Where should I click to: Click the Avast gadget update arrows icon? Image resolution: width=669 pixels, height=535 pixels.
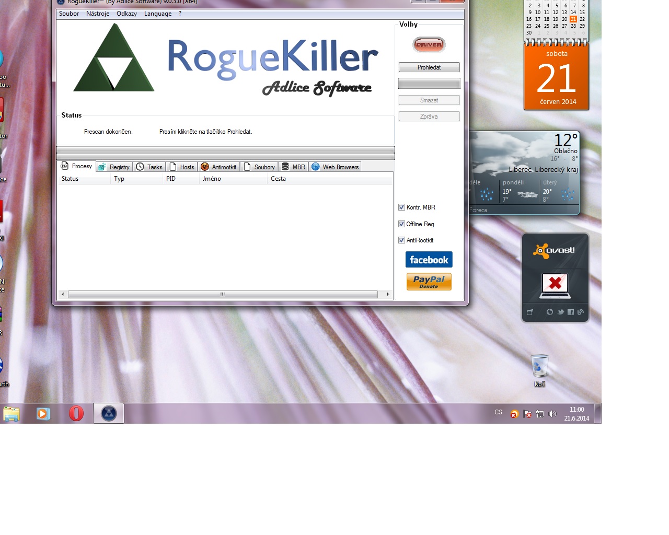click(550, 312)
